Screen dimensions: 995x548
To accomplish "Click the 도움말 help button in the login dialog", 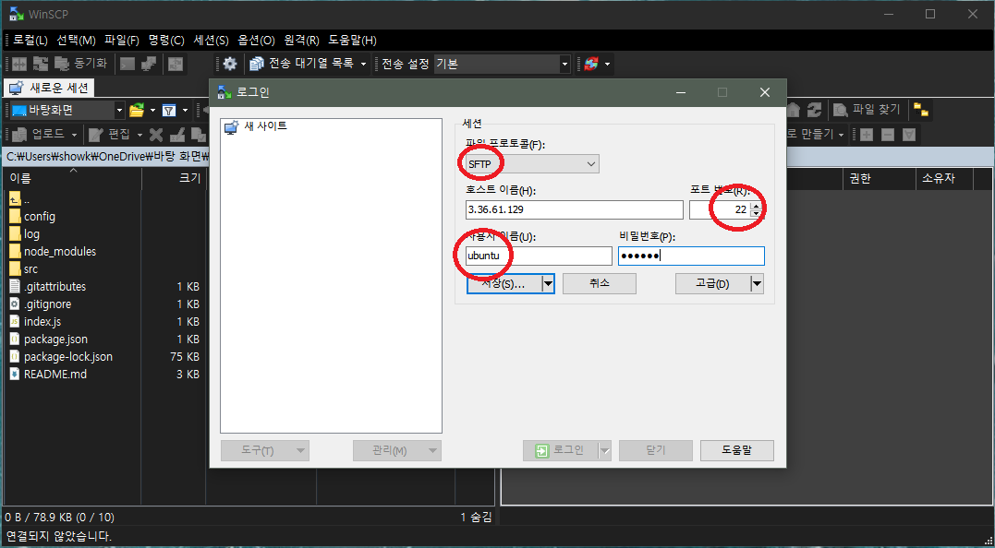I will pyautogui.click(x=736, y=450).
